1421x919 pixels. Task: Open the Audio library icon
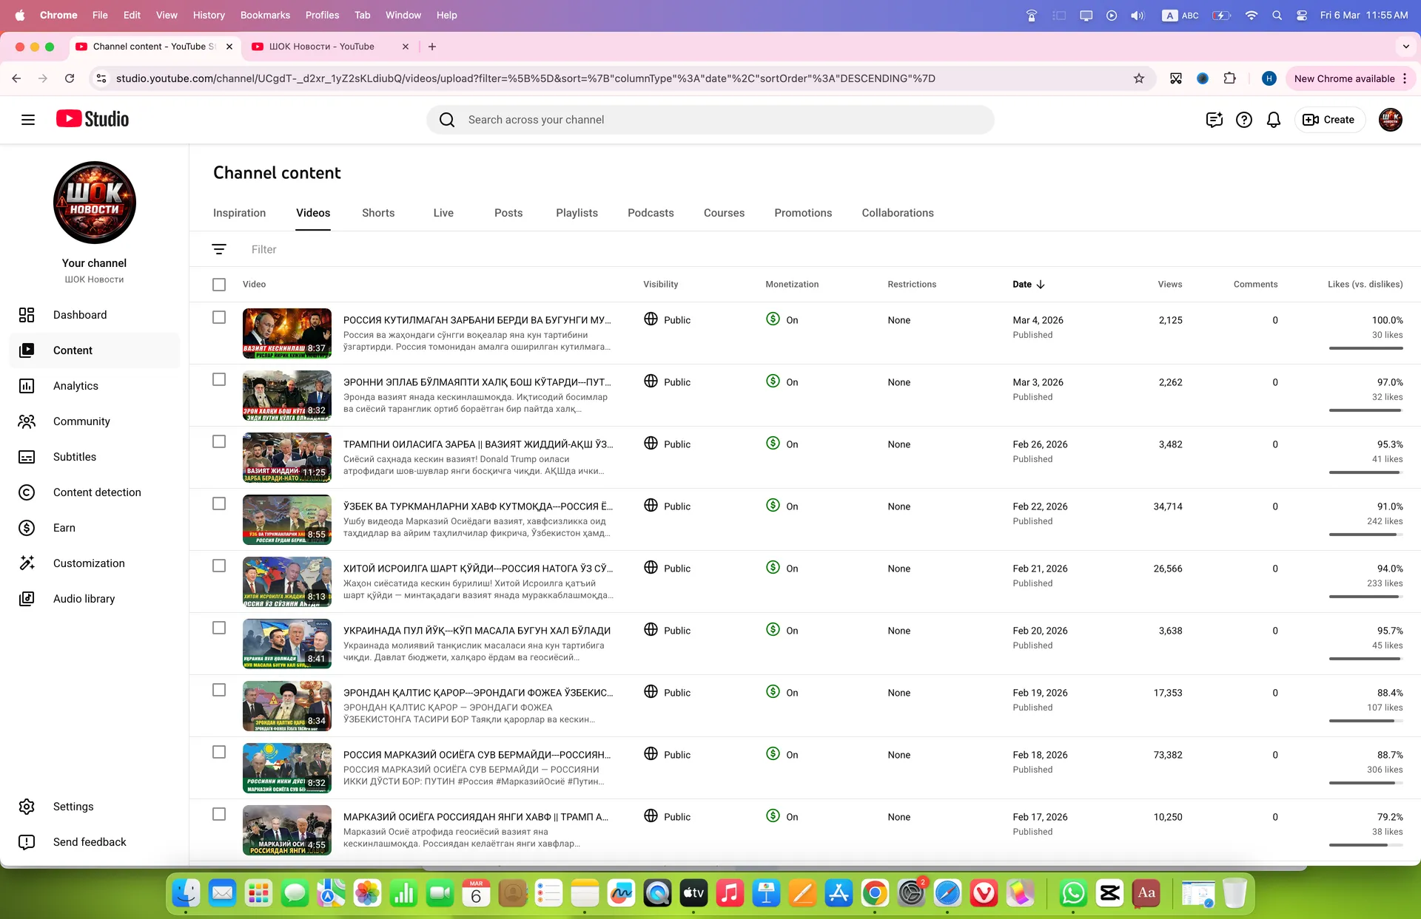27,599
